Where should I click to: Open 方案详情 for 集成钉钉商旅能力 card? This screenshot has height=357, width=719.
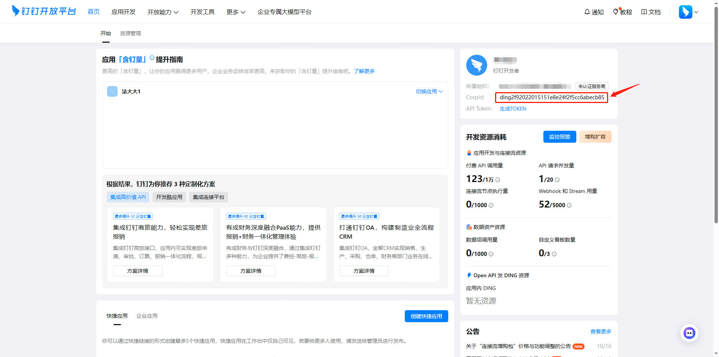pyautogui.click(x=138, y=271)
